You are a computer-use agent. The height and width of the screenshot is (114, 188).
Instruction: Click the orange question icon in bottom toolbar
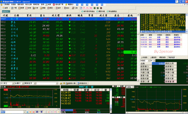(x=58, y=112)
